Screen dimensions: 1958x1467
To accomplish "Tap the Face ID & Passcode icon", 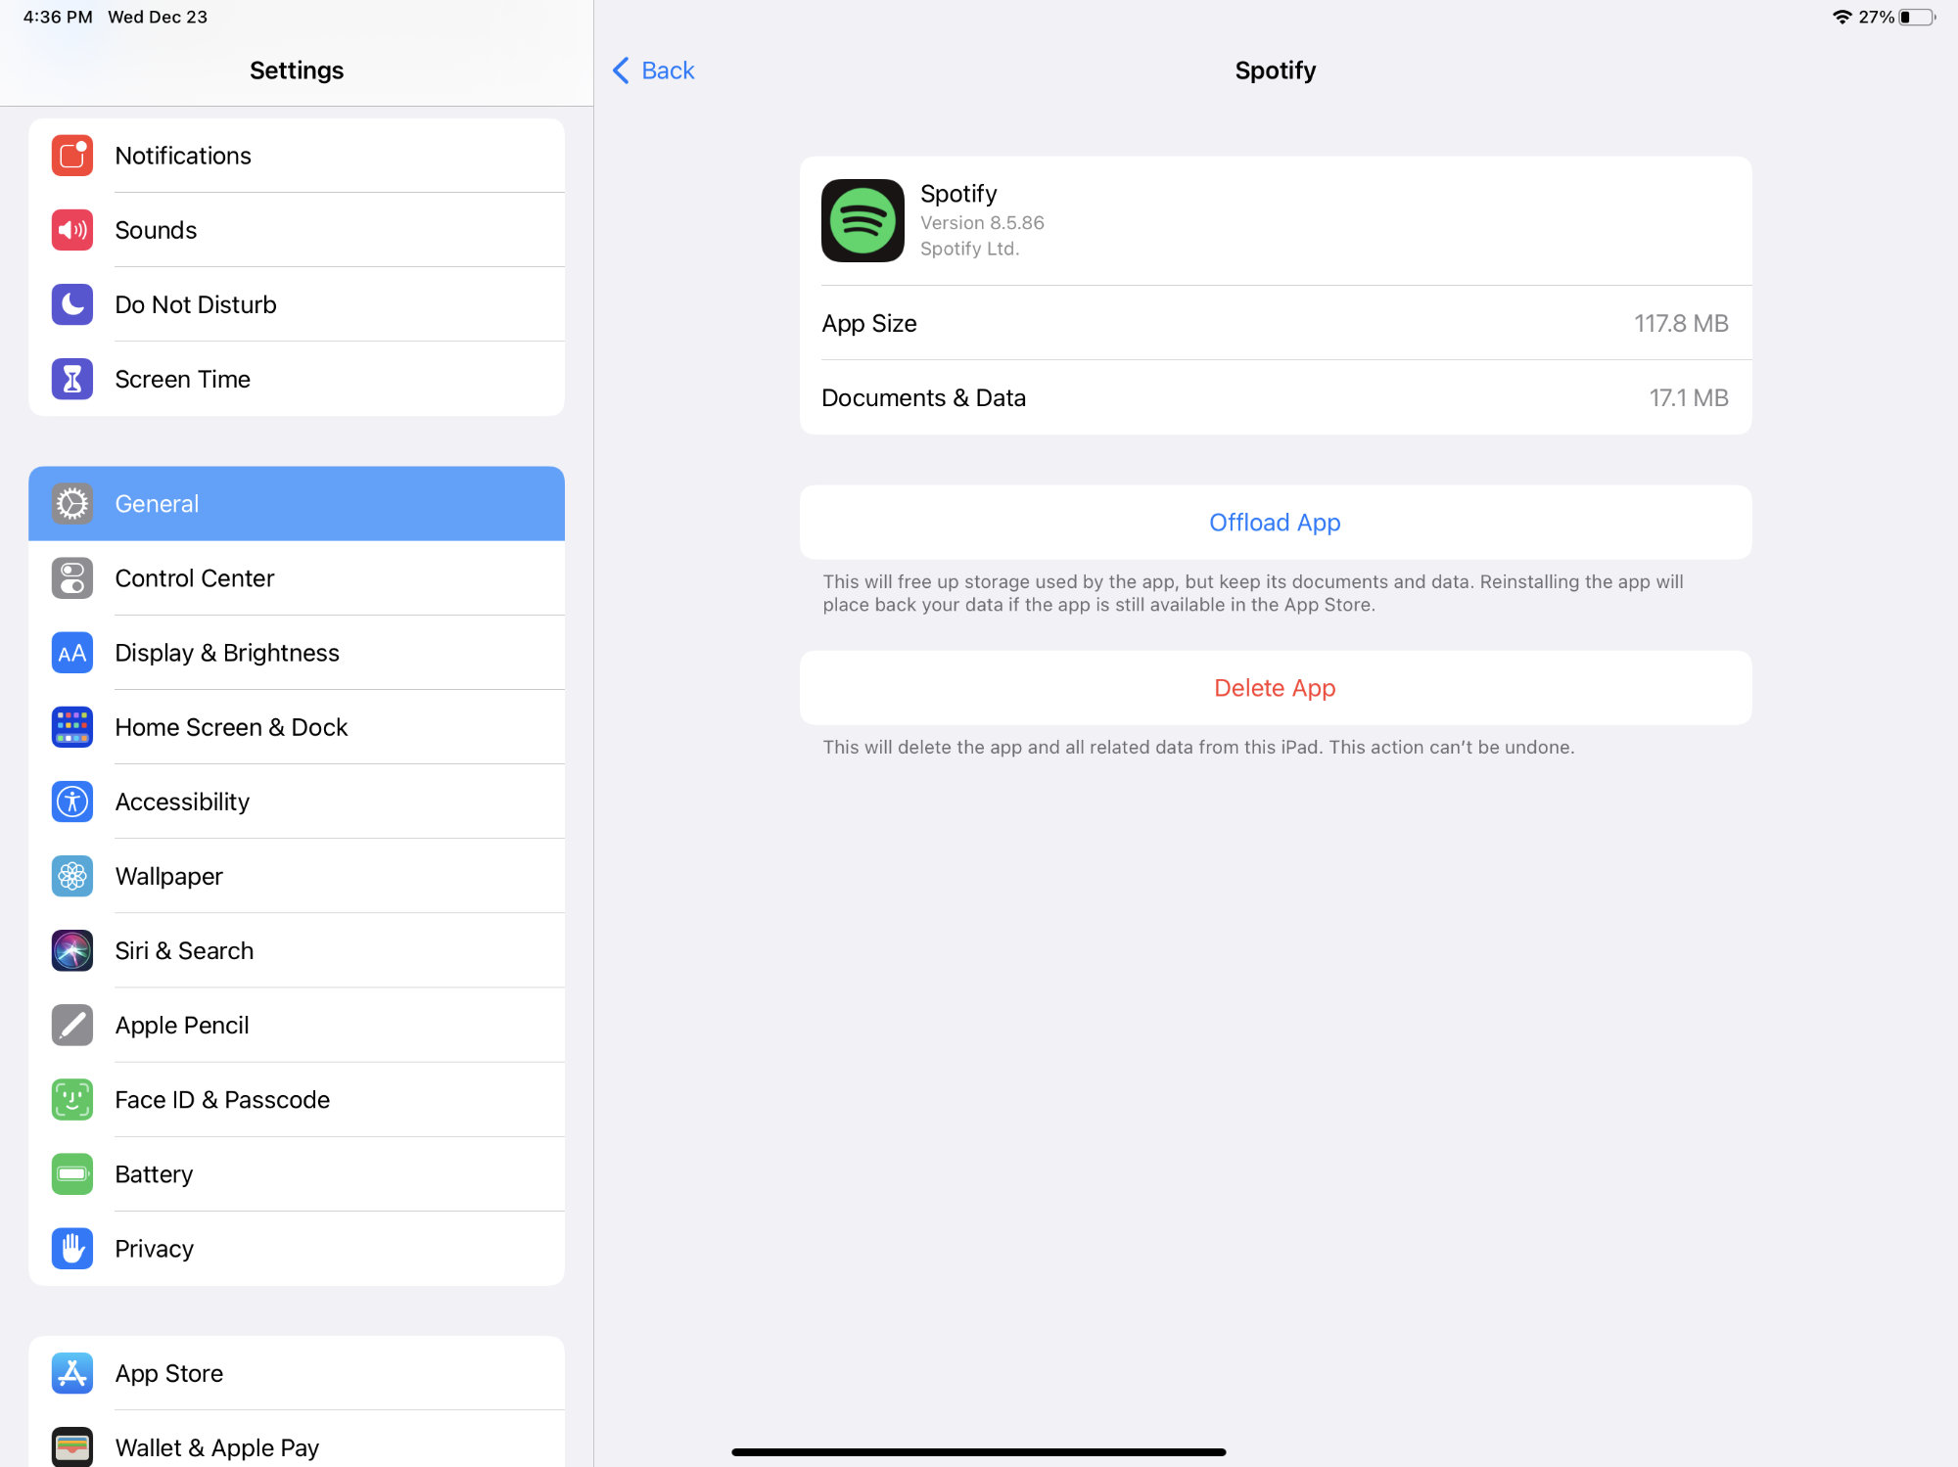I will tap(72, 1099).
